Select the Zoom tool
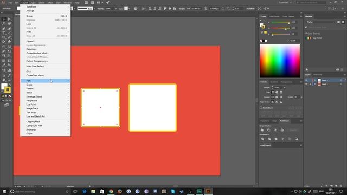Screen dimensions: 347x195 click(x=9, y=80)
